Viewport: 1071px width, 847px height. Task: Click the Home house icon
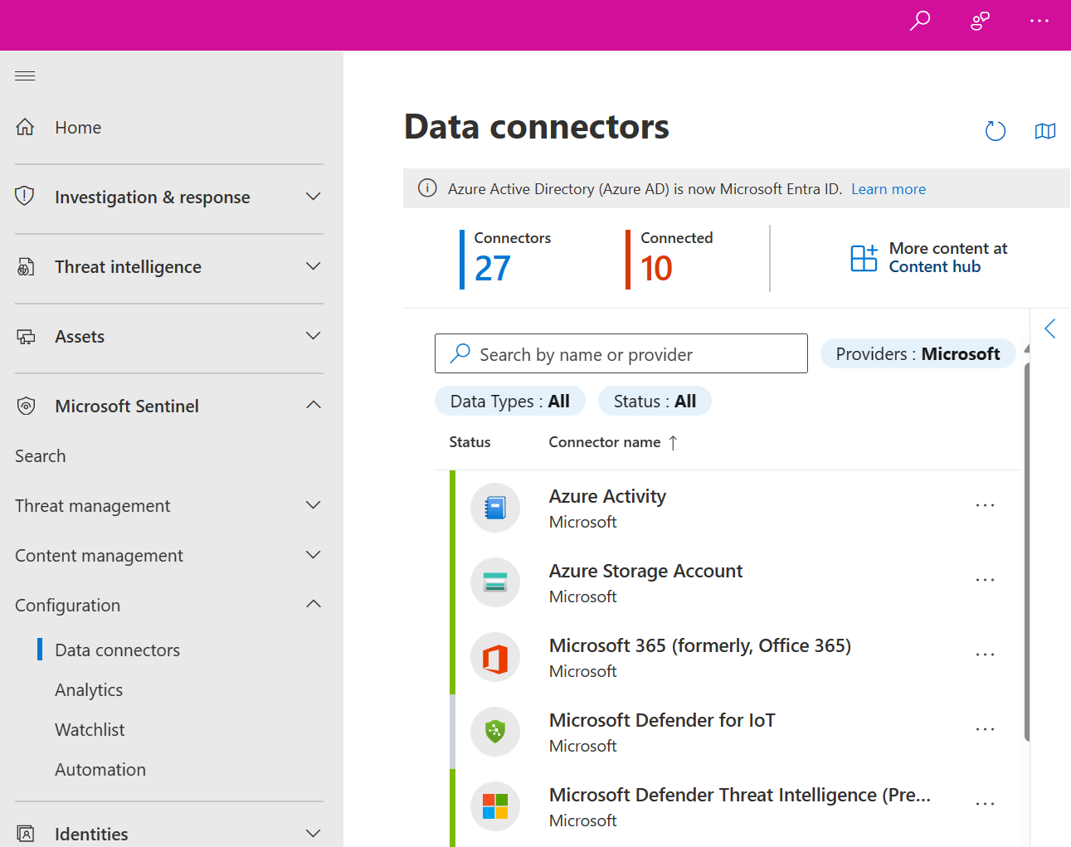(25, 127)
